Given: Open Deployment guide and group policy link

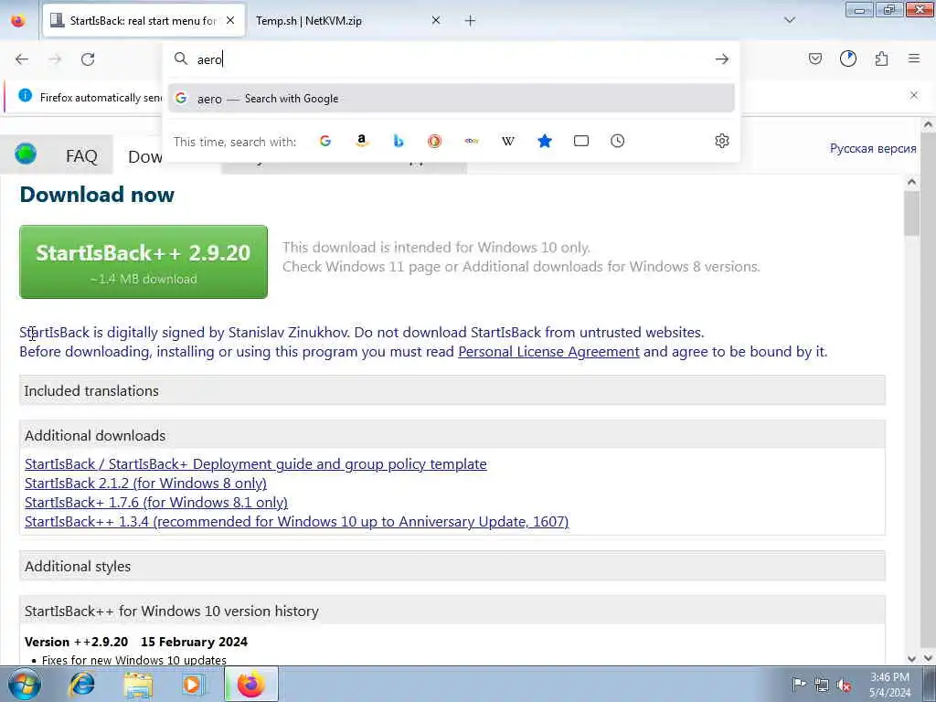Looking at the screenshot, I should coord(256,463).
